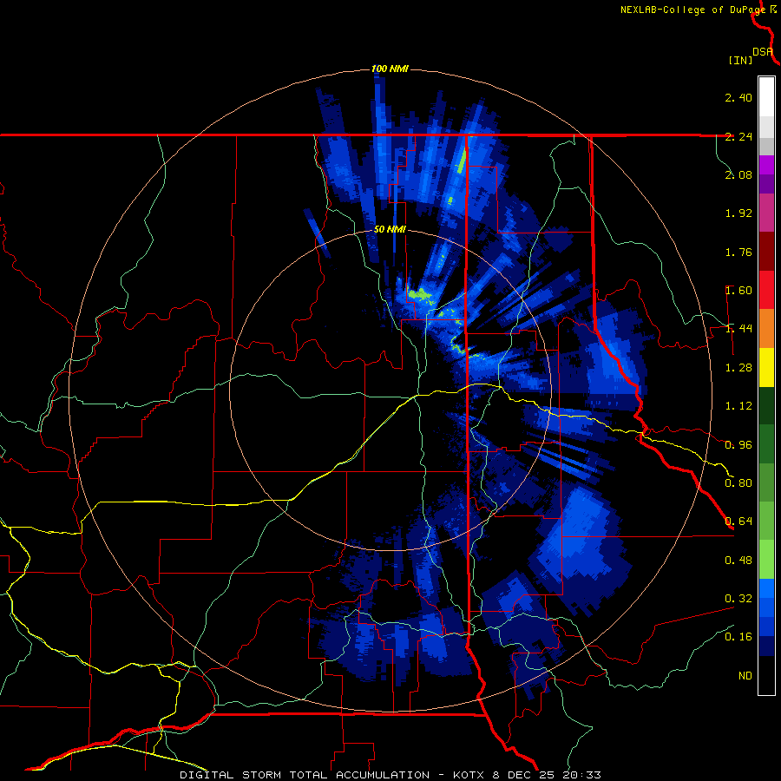Select the 1.60 legend value
781x781 pixels.
click(x=738, y=291)
